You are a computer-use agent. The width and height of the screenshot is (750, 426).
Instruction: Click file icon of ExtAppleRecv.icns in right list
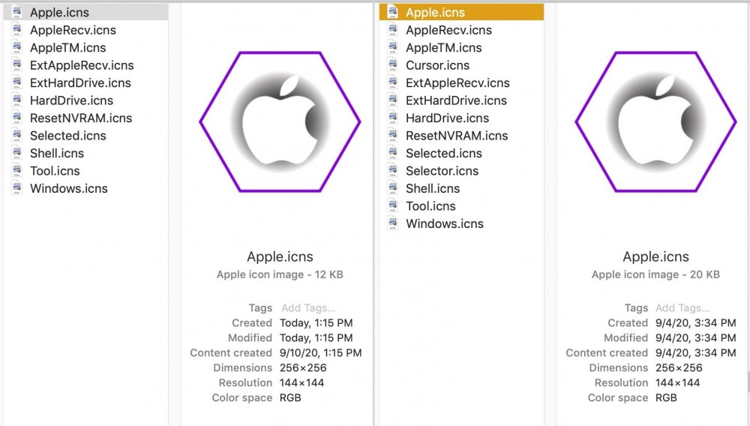click(393, 82)
